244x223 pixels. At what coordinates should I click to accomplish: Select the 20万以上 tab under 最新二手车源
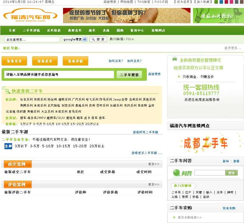click(97, 146)
